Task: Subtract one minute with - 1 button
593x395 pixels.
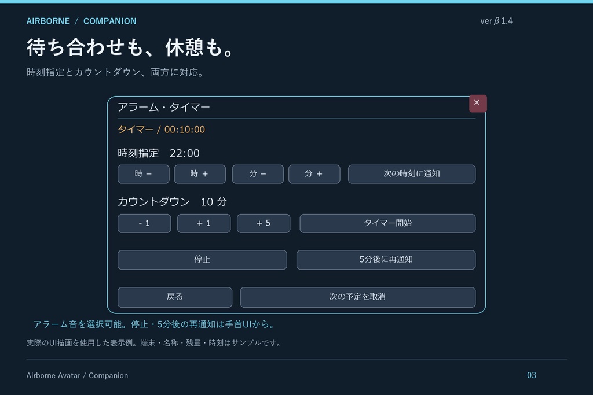Action: tap(144, 223)
